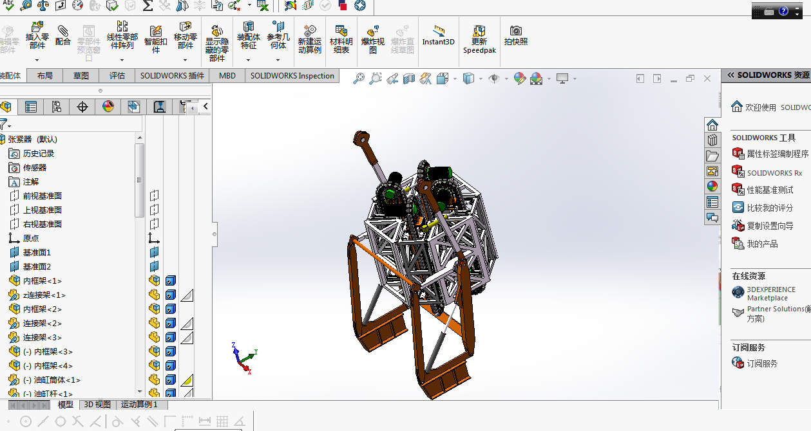The height and width of the screenshot is (431, 811).
Task: Toggle Section View icon in view toolbar
Action: pos(408,78)
